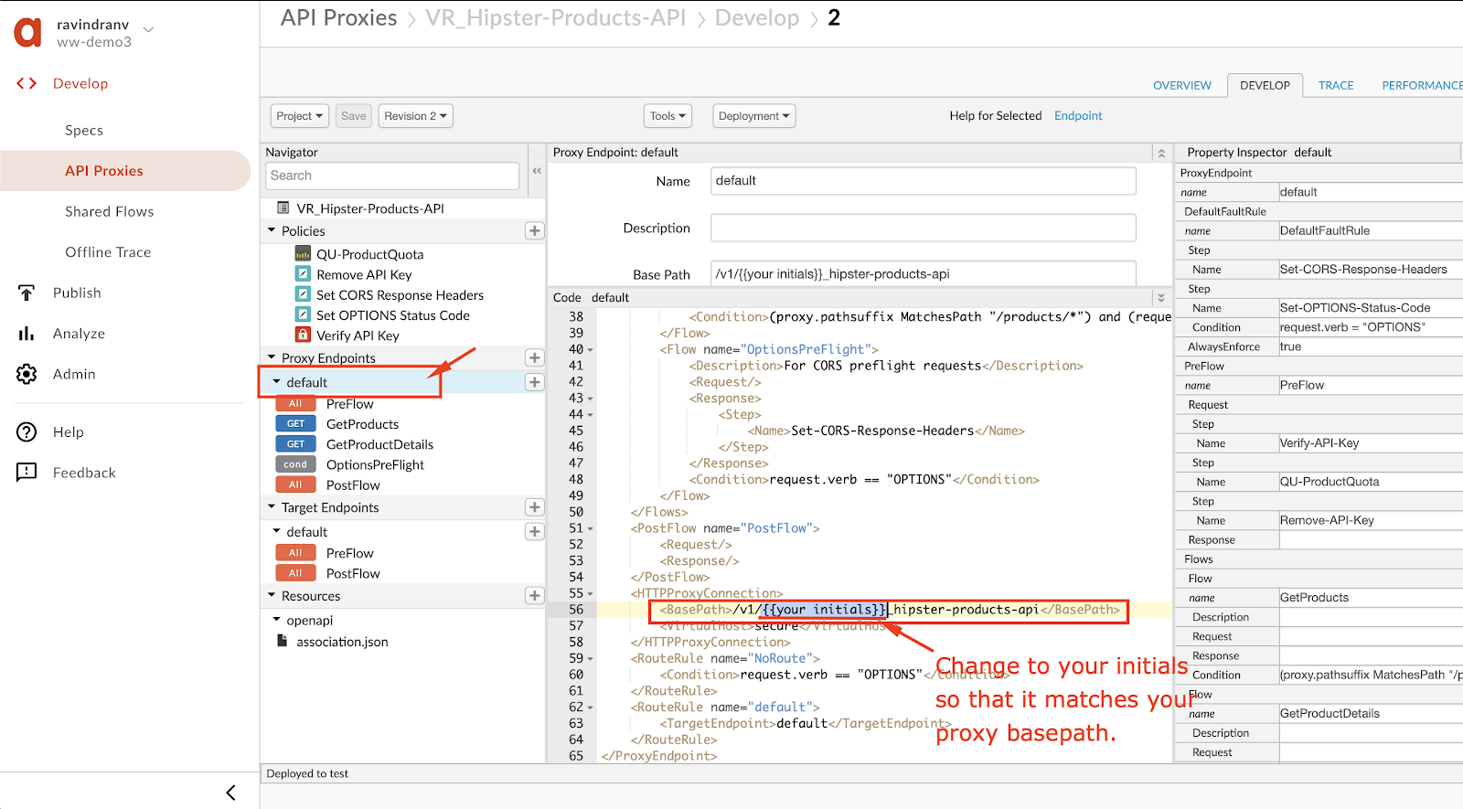The width and height of the screenshot is (1463, 809).
Task: Collapse the Target Endpoints tree section
Action: point(272,506)
